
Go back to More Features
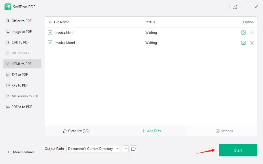pos(24,152)
